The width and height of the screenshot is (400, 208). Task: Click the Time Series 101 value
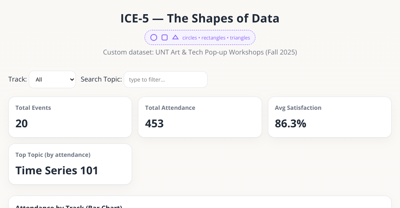tap(57, 171)
